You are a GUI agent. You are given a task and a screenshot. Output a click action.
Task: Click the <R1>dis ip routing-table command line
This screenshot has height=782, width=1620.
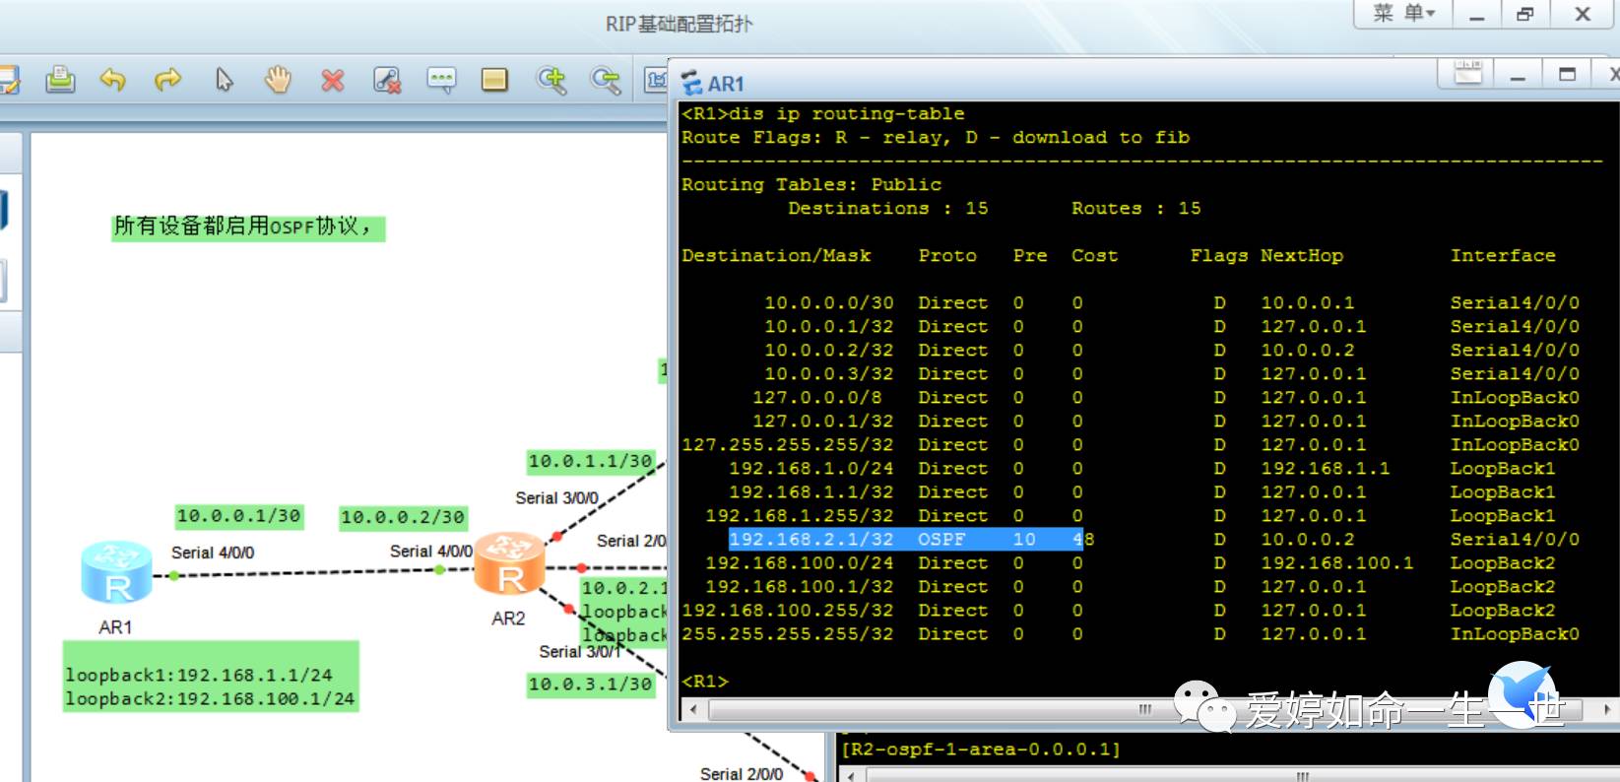823,114
